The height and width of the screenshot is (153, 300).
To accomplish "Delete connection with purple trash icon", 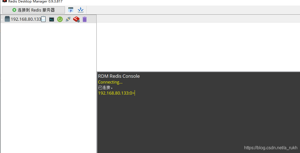I will coord(84,19).
